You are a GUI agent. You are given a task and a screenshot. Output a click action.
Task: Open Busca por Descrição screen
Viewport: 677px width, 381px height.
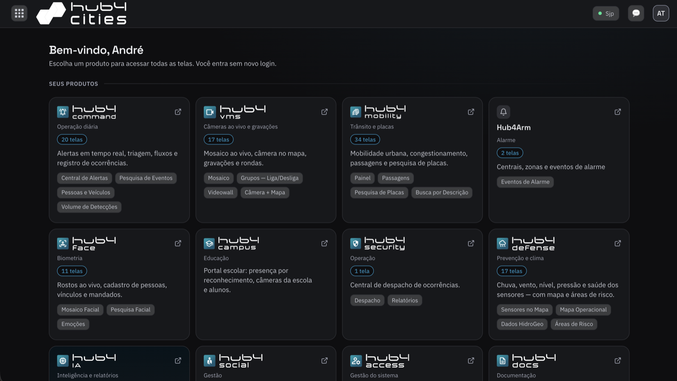point(442,193)
